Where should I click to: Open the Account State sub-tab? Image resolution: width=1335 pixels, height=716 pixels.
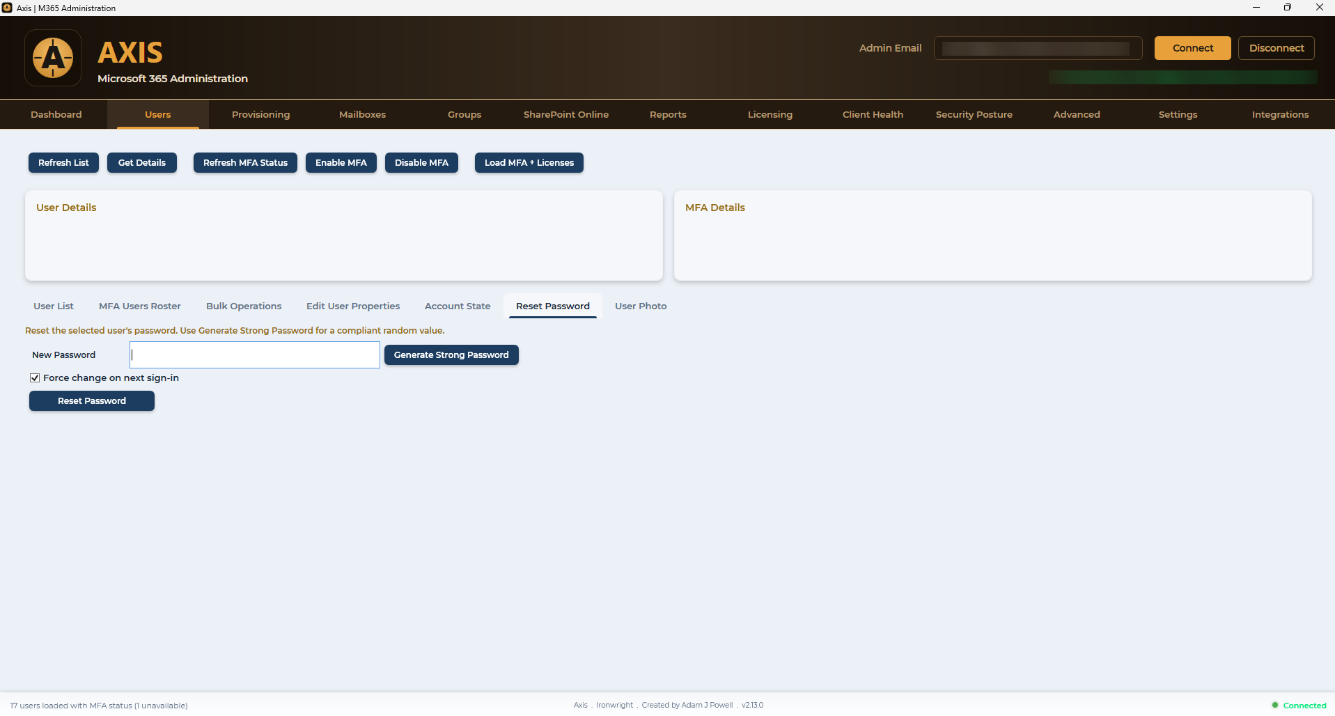[x=458, y=306]
